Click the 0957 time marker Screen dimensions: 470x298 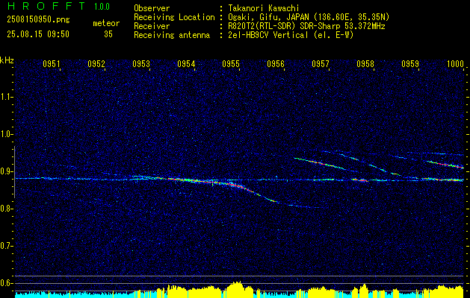pyautogui.click(x=321, y=64)
